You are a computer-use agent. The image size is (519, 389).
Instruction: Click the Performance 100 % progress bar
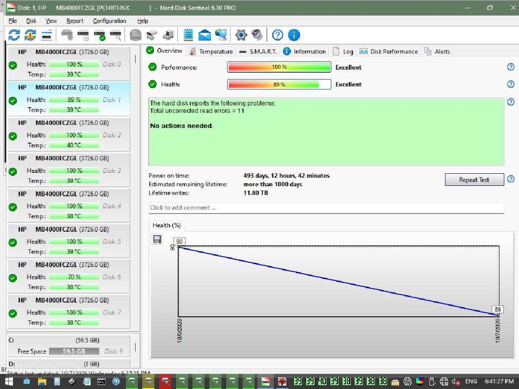[279, 67]
